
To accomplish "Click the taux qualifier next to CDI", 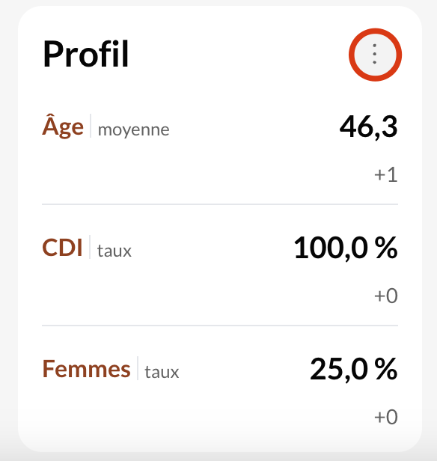I will (x=114, y=251).
